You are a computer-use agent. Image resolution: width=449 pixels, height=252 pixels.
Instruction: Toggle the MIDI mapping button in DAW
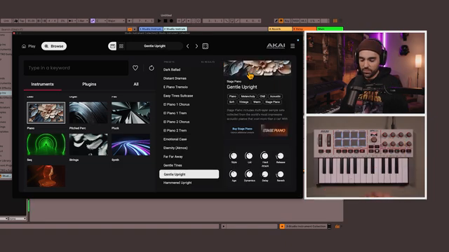tap(296, 21)
